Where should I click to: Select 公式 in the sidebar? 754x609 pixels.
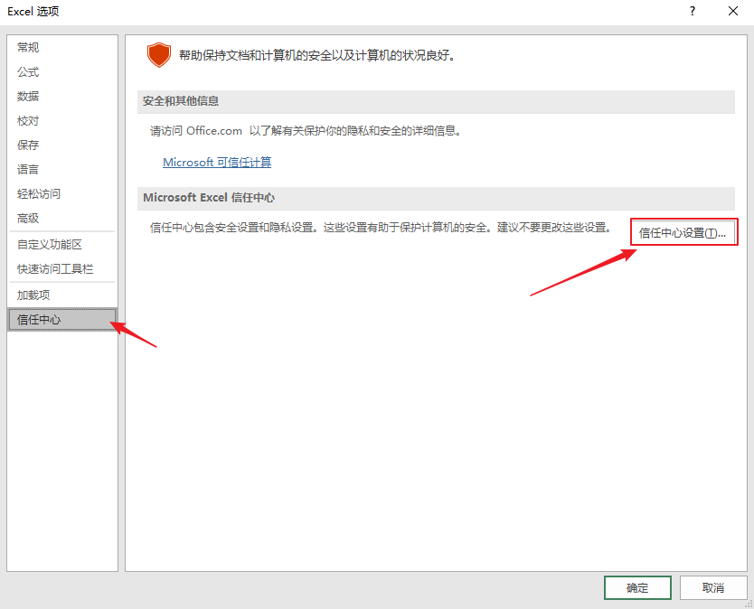point(62,71)
